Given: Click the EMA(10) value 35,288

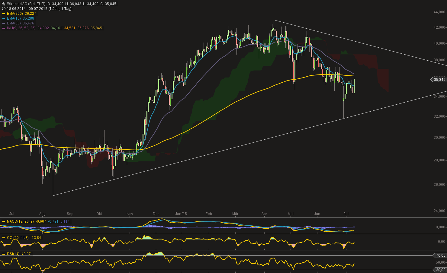Looking at the screenshot, I should click(28, 18).
